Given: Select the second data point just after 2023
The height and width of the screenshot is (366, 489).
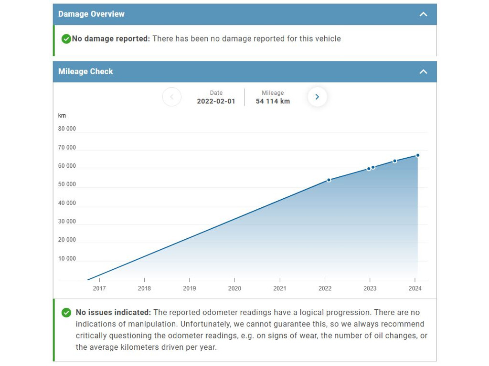Looking at the screenshot, I should pos(373,167).
